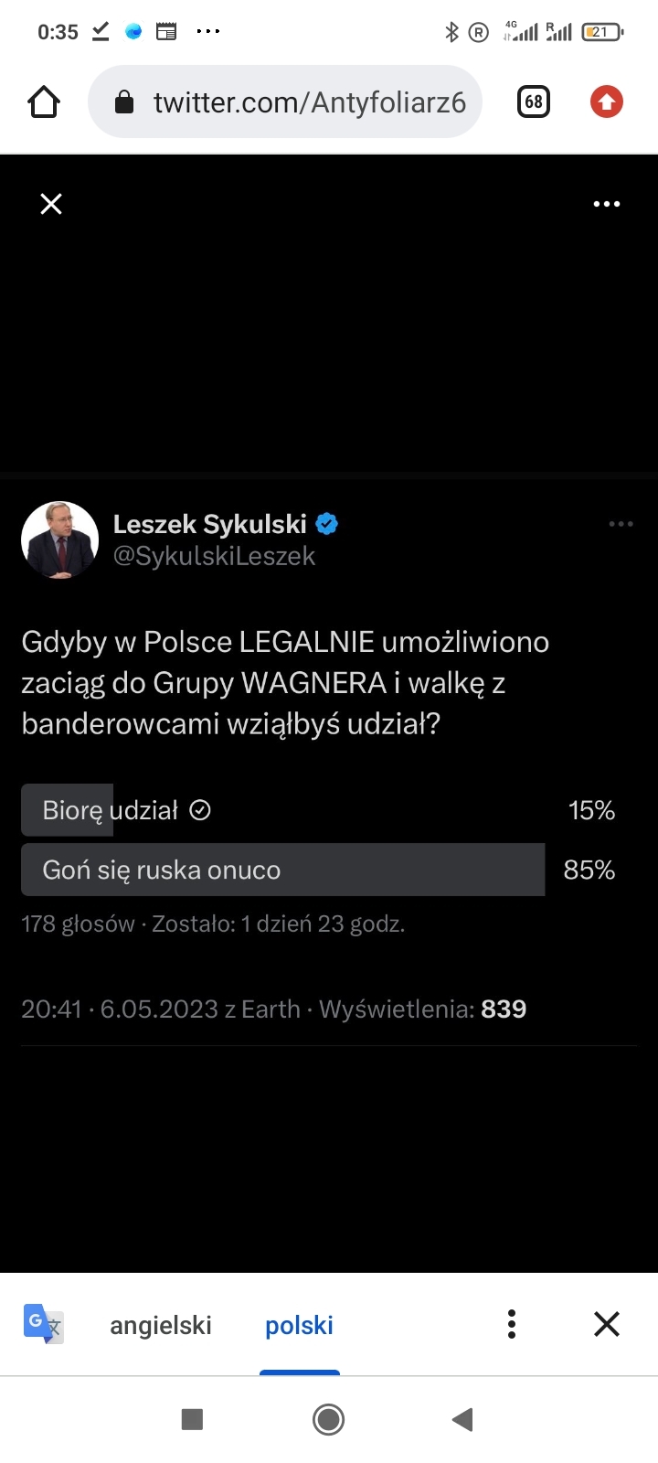
Task: Switch translation to polski tab
Action: 299,1325
